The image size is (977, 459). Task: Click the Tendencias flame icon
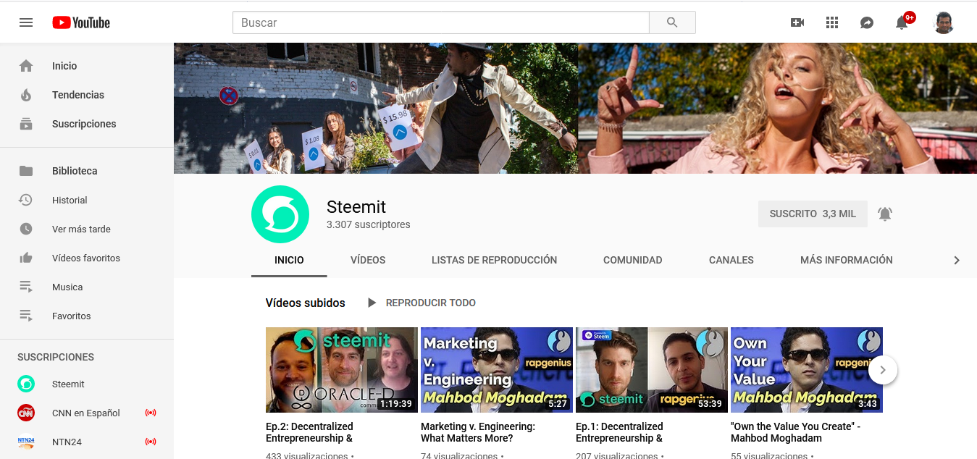[x=26, y=95]
